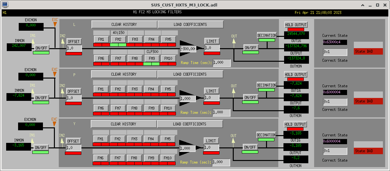Open the window menu icon in title bar
This screenshot has height=171, width=390.
pyautogui.click(x=5, y=5)
